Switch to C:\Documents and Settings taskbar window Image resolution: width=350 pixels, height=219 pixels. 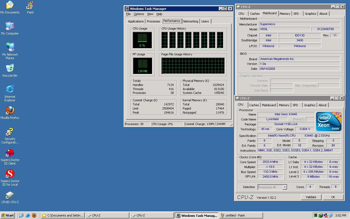(63, 215)
